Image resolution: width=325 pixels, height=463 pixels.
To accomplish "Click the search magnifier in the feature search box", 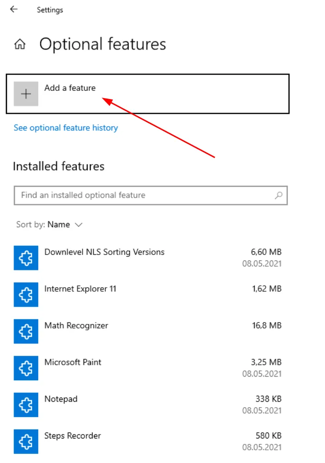I will tap(279, 195).
